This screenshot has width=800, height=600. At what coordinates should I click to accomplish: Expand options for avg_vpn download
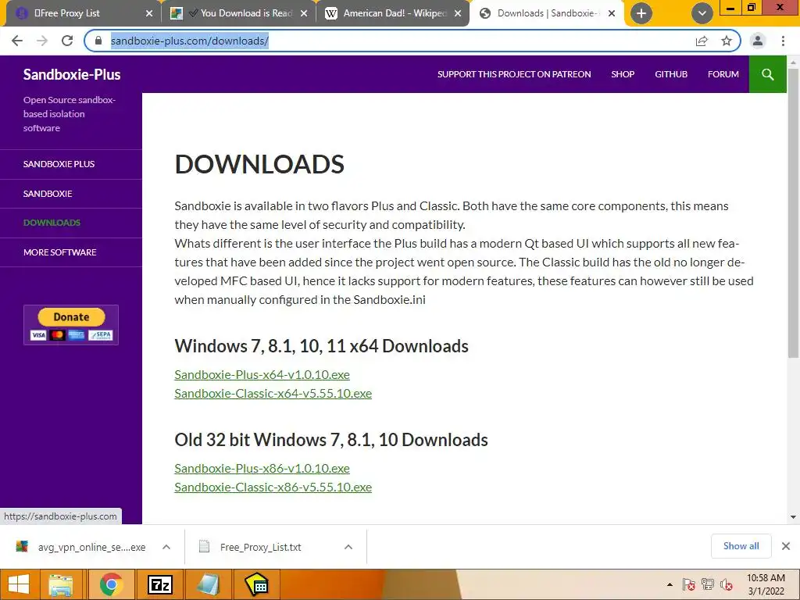pyautogui.click(x=166, y=547)
